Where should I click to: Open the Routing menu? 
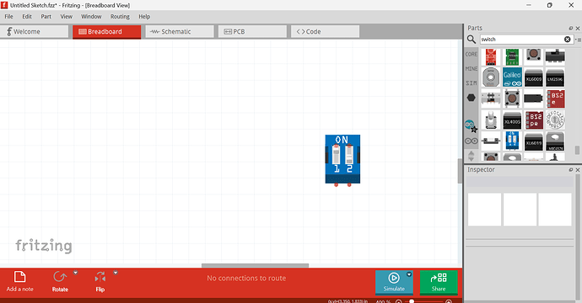coord(120,16)
